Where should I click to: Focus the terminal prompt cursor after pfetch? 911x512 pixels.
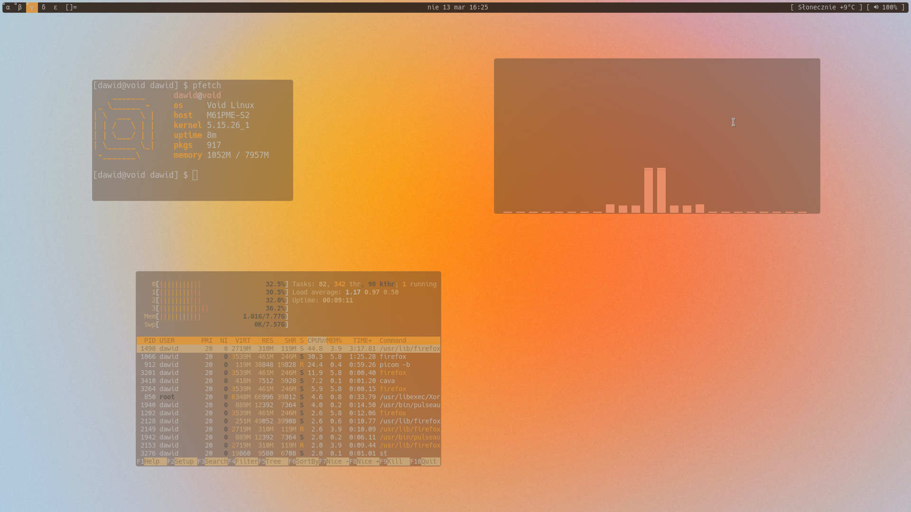(x=195, y=175)
